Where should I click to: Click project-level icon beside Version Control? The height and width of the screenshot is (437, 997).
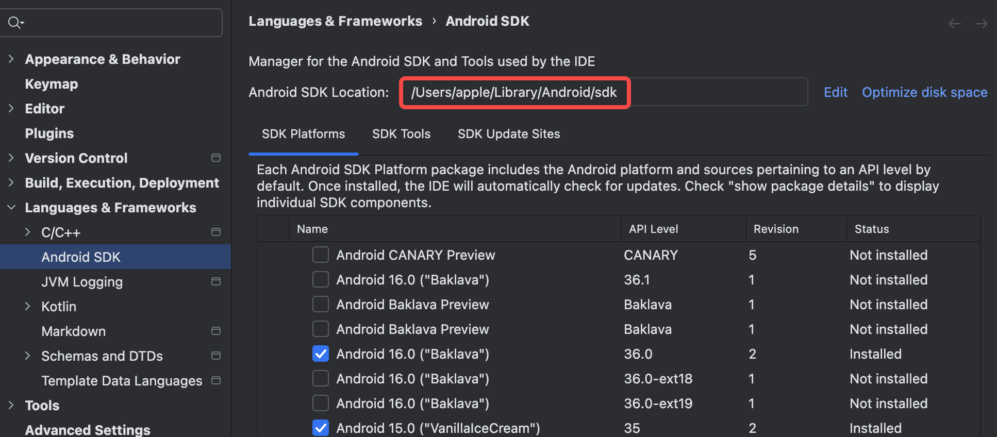tap(216, 158)
